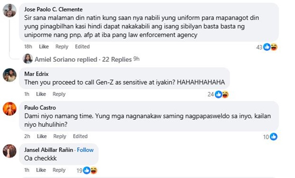Click the 18h timestamp on Jose's comment
295x178 pixels.
tap(28, 46)
